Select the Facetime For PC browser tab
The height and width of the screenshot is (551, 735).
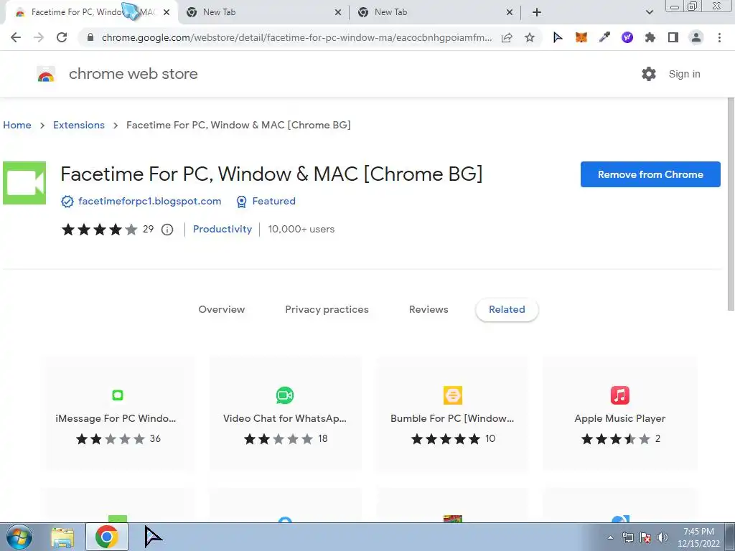(91, 13)
